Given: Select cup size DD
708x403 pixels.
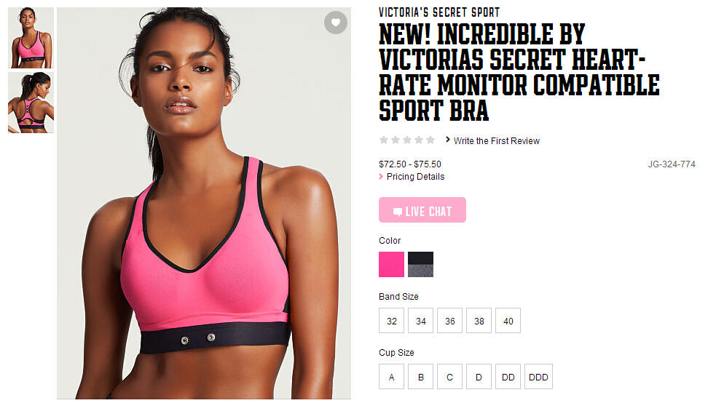Looking at the screenshot, I should point(508,376).
